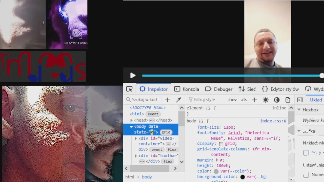Check the first grid overlay checkbox
Viewport: 324px width, 182px height.
pos(306,153)
